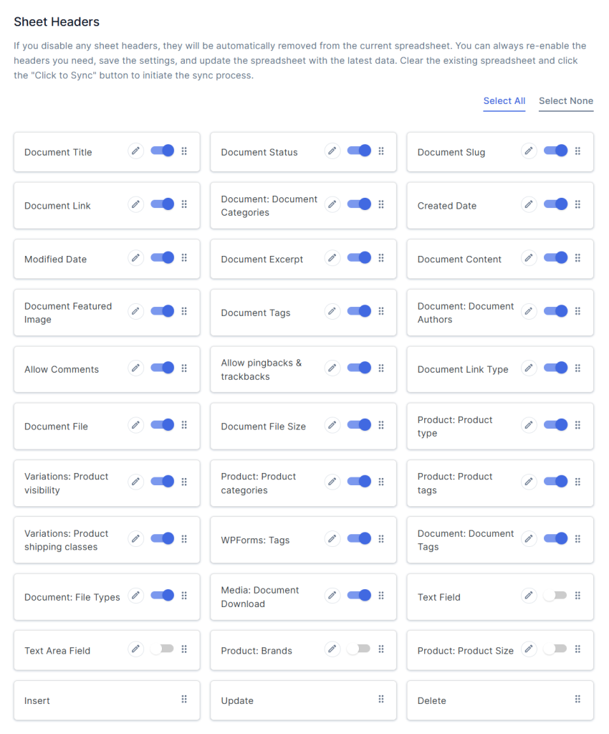The width and height of the screenshot is (609, 734).
Task: Edit the Created Date header label
Action: 529,204
